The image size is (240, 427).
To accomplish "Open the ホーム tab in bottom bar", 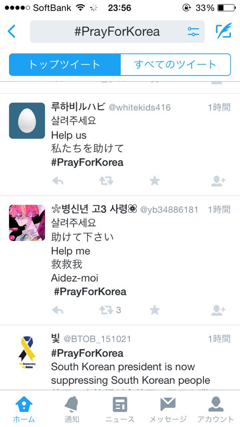I will click(24, 409).
